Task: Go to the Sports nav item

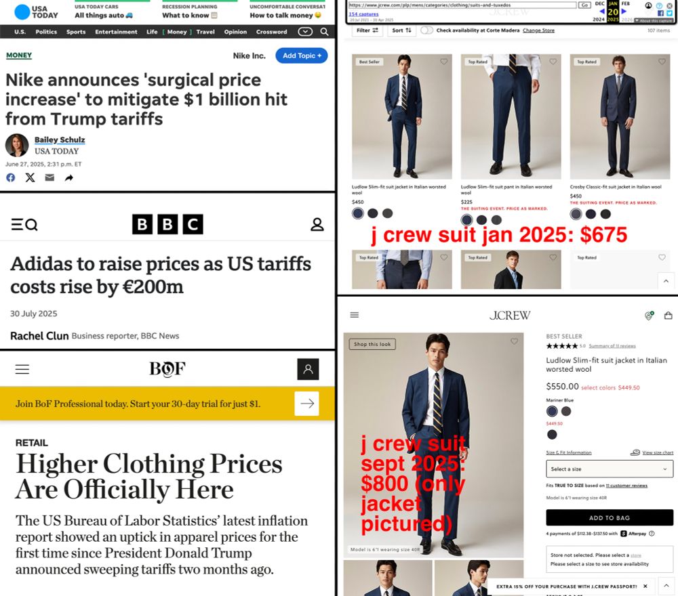Action: (x=76, y=32)
